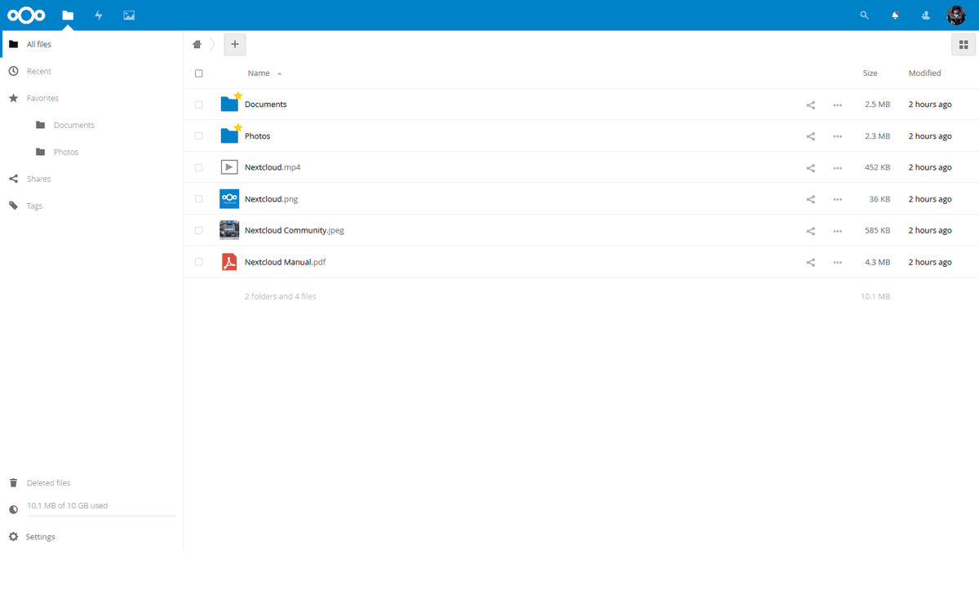The height and width of the screenshot is (612, 979).
Task: Open more actions for Nextcloud.png
Action: [x=838, y=199]
